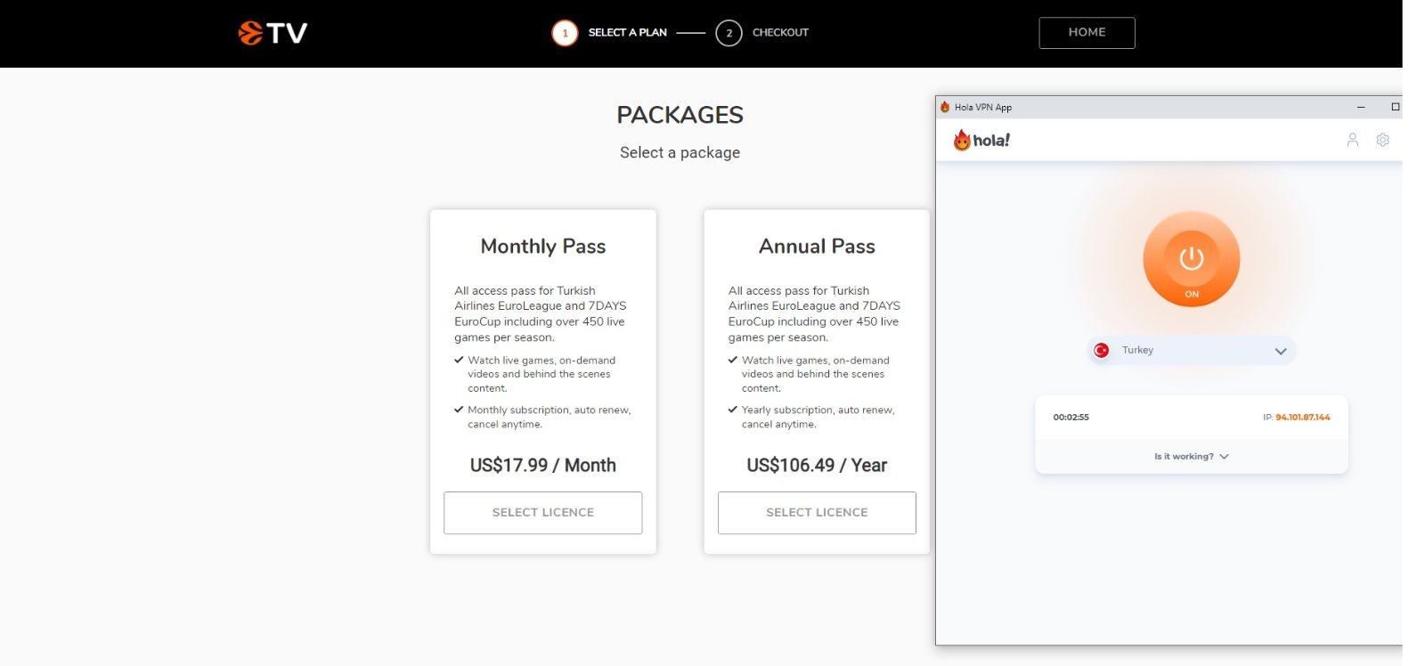The height and width of the screenshot is (666, 1425).
Task: Click the Hola VPN App window title
Action: [982, 108]
